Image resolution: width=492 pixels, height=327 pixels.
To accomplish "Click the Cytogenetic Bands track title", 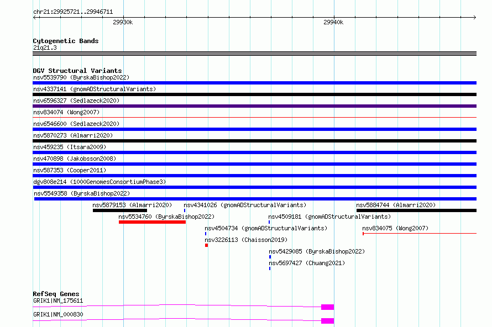I will click(66, 41).
